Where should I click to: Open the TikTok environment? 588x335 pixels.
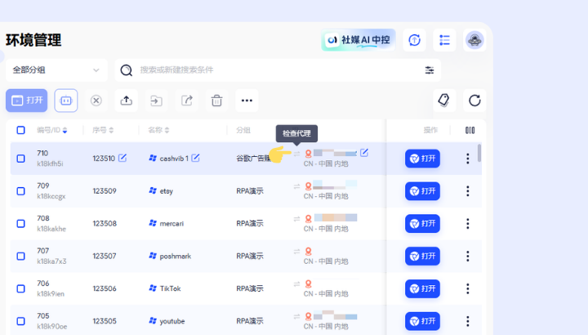[x=422, y=288]
